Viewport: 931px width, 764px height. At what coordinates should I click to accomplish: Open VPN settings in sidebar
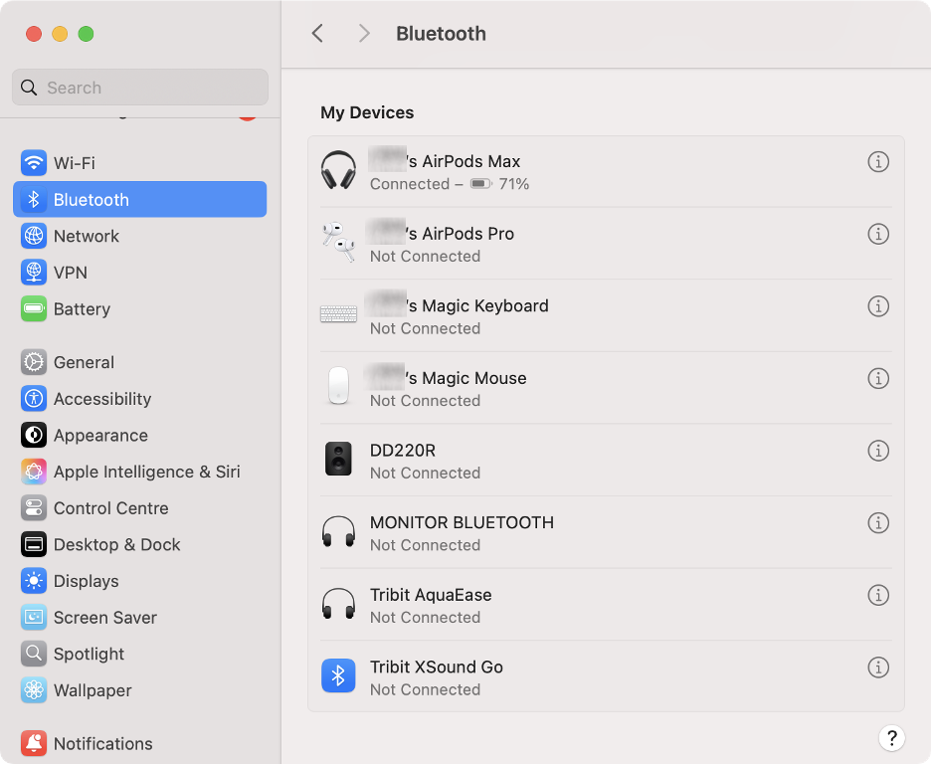pos(139,273)
